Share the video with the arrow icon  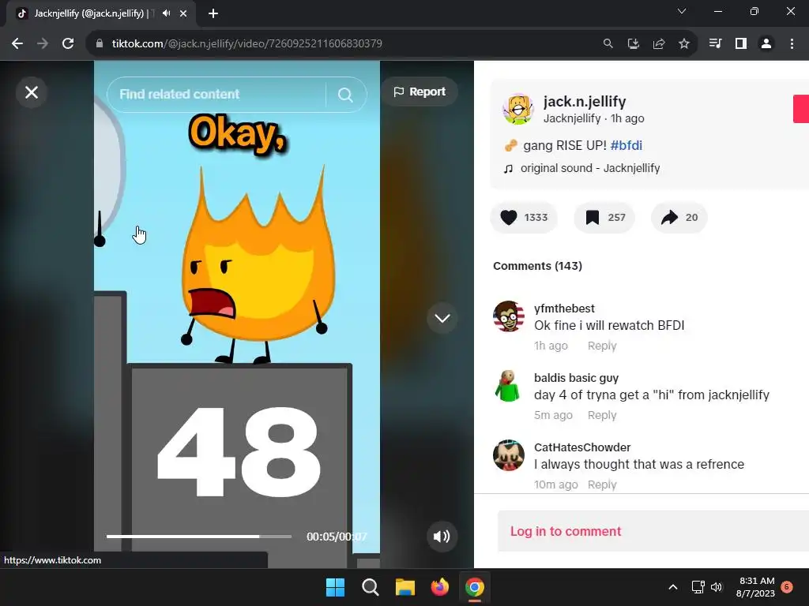click(669, 218)
